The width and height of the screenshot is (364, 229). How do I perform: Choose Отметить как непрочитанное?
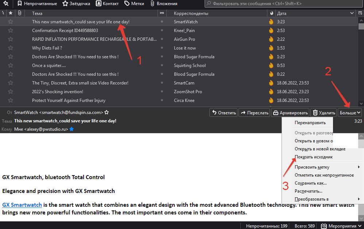coord(324,175)
